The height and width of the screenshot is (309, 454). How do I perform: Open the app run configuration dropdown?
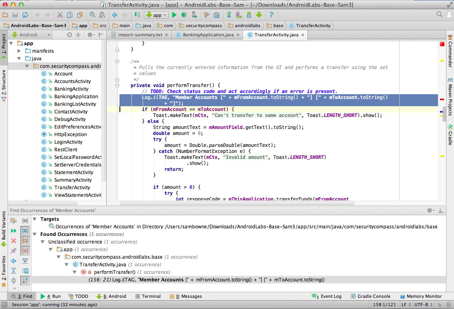(155, 15)
